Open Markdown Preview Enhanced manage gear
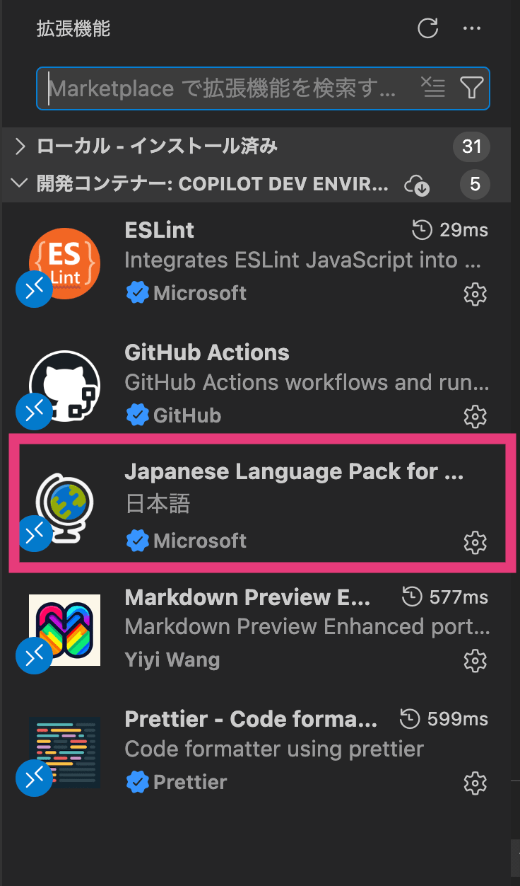This screenshot has height=886, width=520. tap(475, 660)
